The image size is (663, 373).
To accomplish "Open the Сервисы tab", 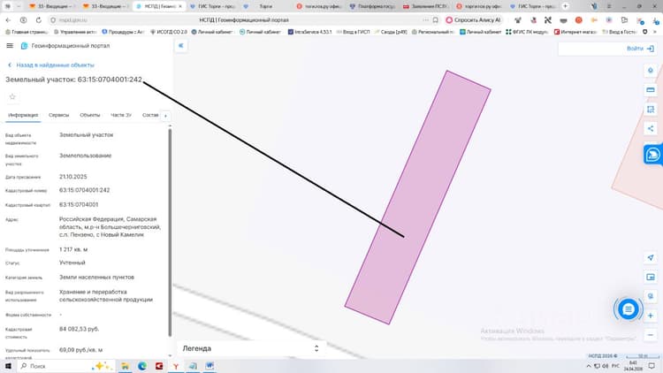I will (x=58, y=115).
